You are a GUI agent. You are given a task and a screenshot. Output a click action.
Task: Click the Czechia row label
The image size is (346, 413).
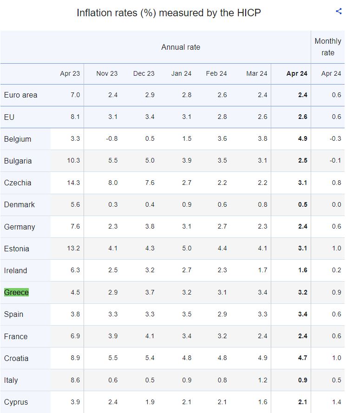click(x=18, y=183)
